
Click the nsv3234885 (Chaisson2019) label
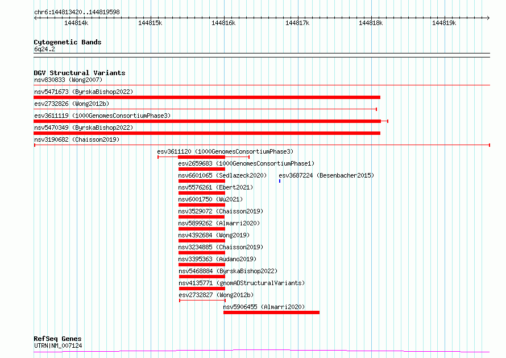click(x=221, y=247)
